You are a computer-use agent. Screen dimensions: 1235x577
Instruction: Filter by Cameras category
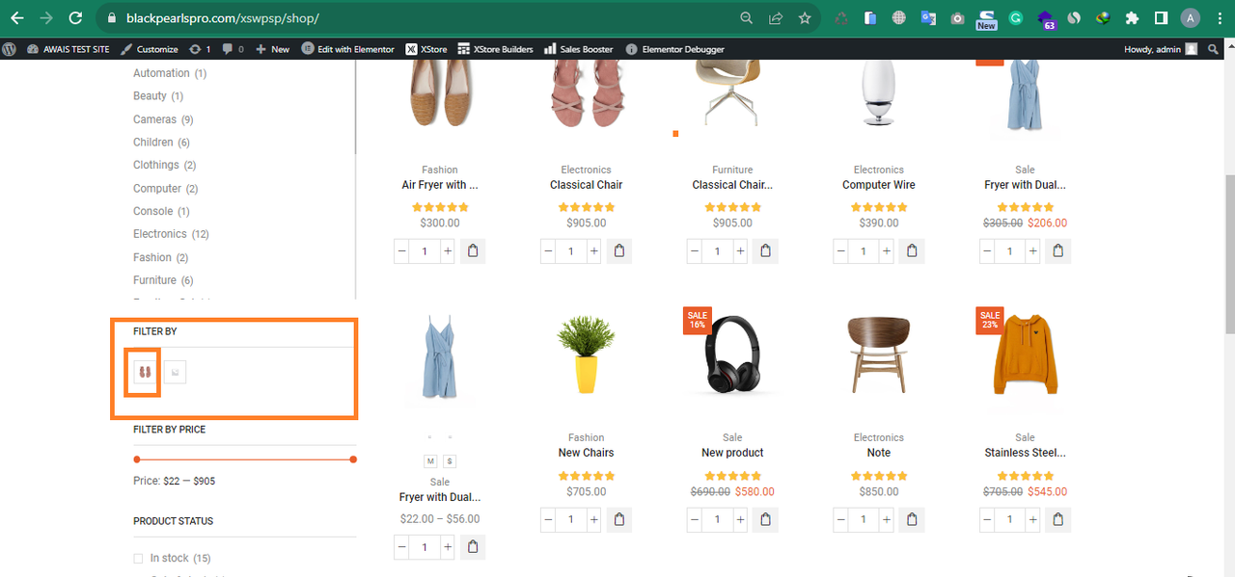(x=154, y=119)
